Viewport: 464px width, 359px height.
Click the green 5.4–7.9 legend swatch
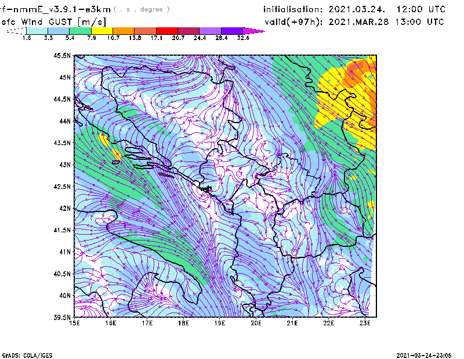80,31
